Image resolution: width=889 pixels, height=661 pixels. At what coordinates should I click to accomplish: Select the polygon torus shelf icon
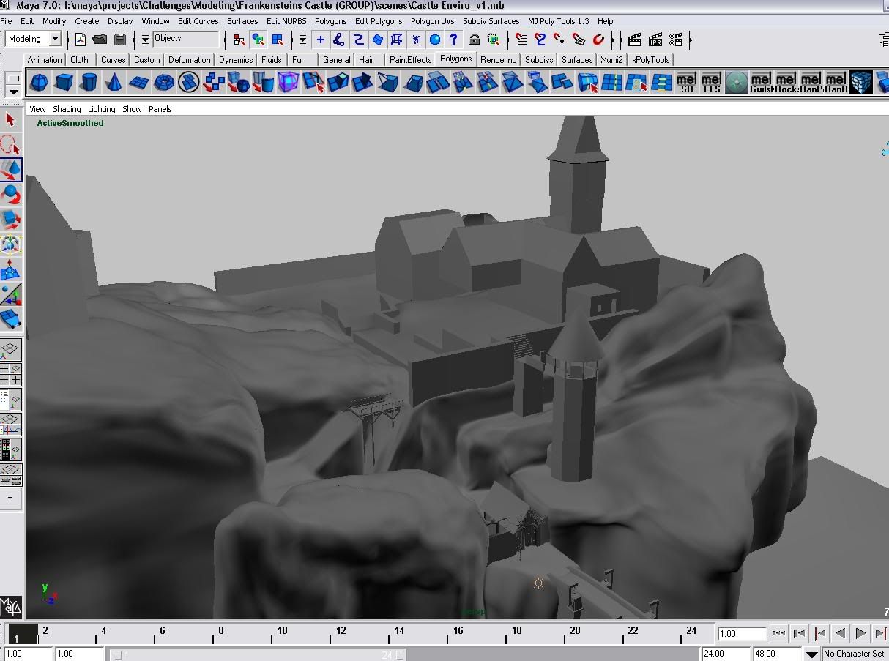[163, 83]
